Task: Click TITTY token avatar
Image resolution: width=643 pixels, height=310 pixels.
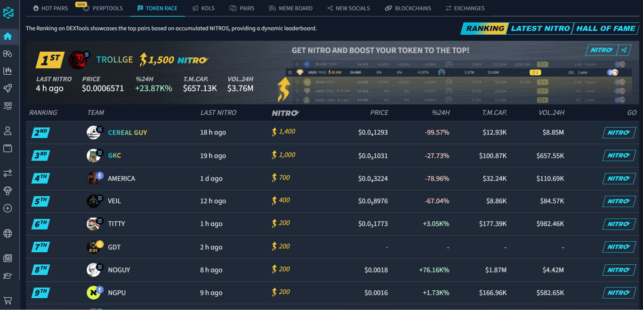Action: 94,224
